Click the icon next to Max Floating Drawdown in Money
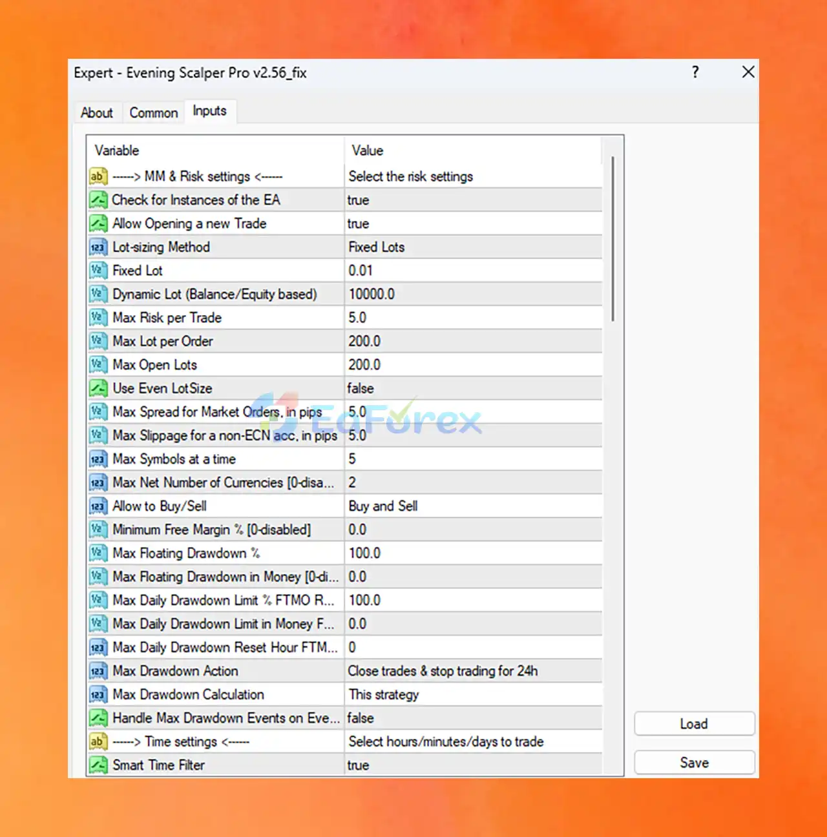Viewport: 827px width, 837px height. 98,577
